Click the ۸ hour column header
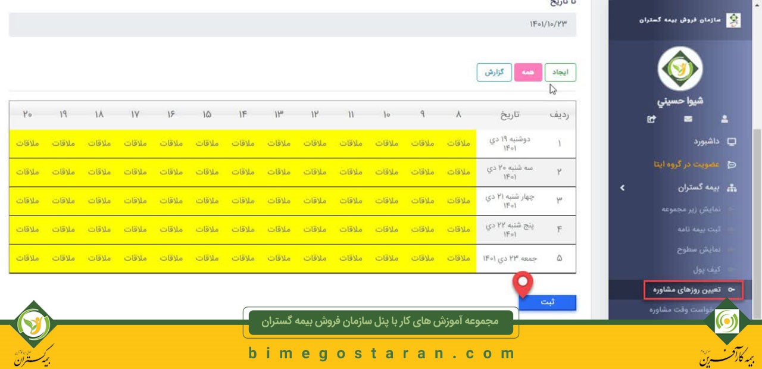The width and height of the screenshot is (762, 369). point(458,115)
